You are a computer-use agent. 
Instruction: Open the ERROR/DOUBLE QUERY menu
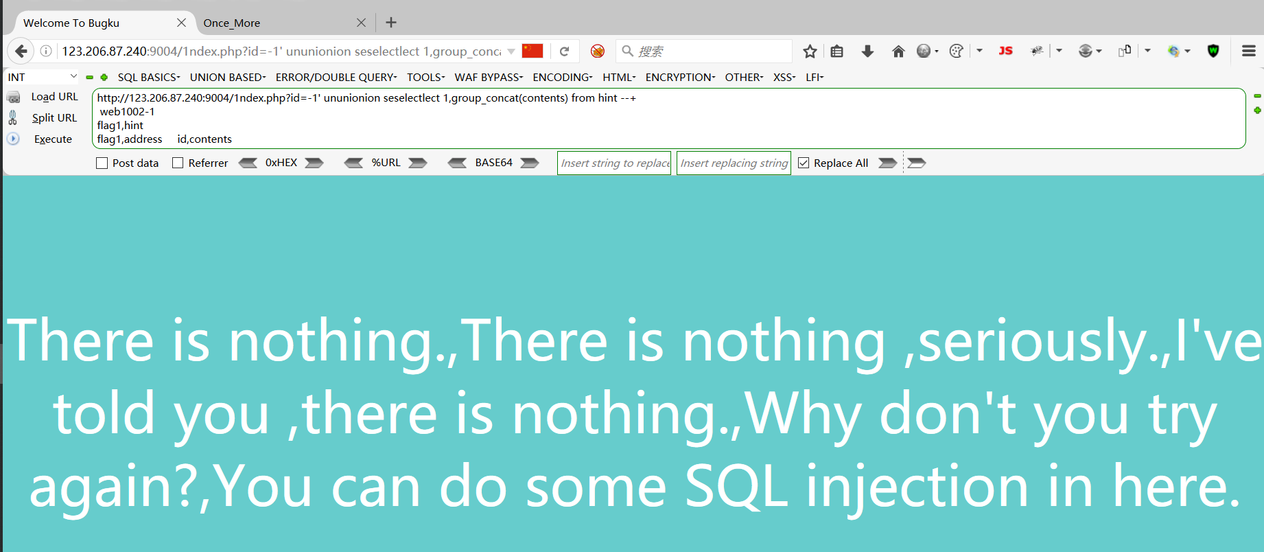(336, 78)
